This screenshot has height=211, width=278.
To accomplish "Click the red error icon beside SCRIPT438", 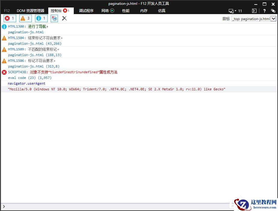I will (x=4, y=72).
